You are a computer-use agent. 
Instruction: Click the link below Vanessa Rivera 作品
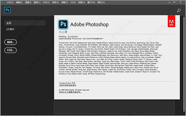pos(68,85)
